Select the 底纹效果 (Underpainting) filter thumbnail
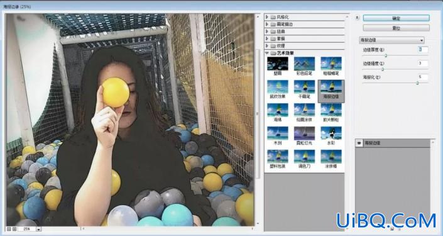This screenshot has width=443, height=236. (278, 87)
